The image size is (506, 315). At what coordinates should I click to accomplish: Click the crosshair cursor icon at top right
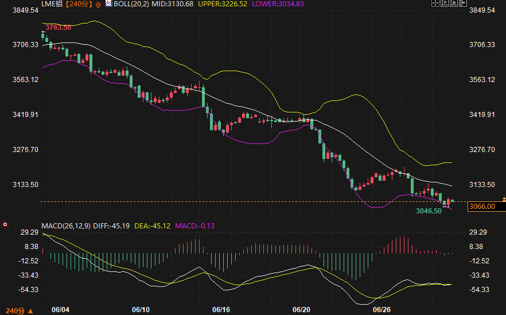(435, 3)
